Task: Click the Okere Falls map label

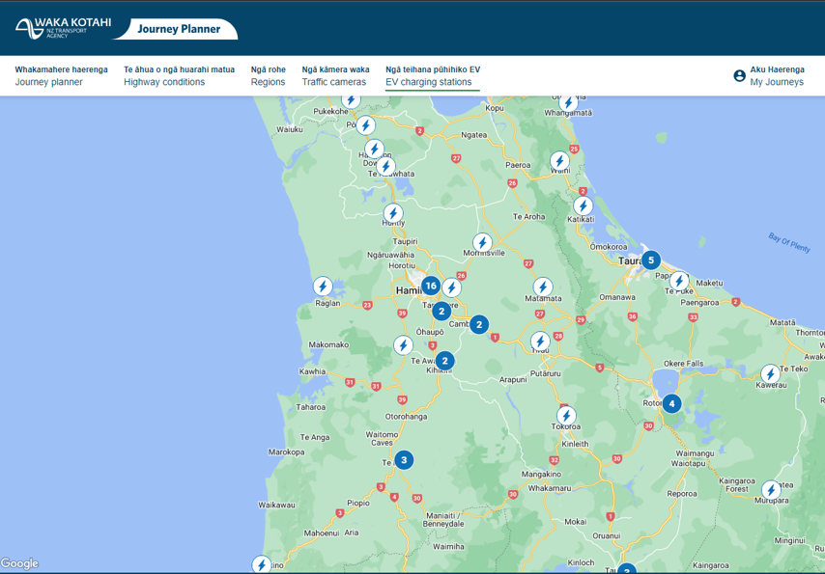Action: coord(683,364)
